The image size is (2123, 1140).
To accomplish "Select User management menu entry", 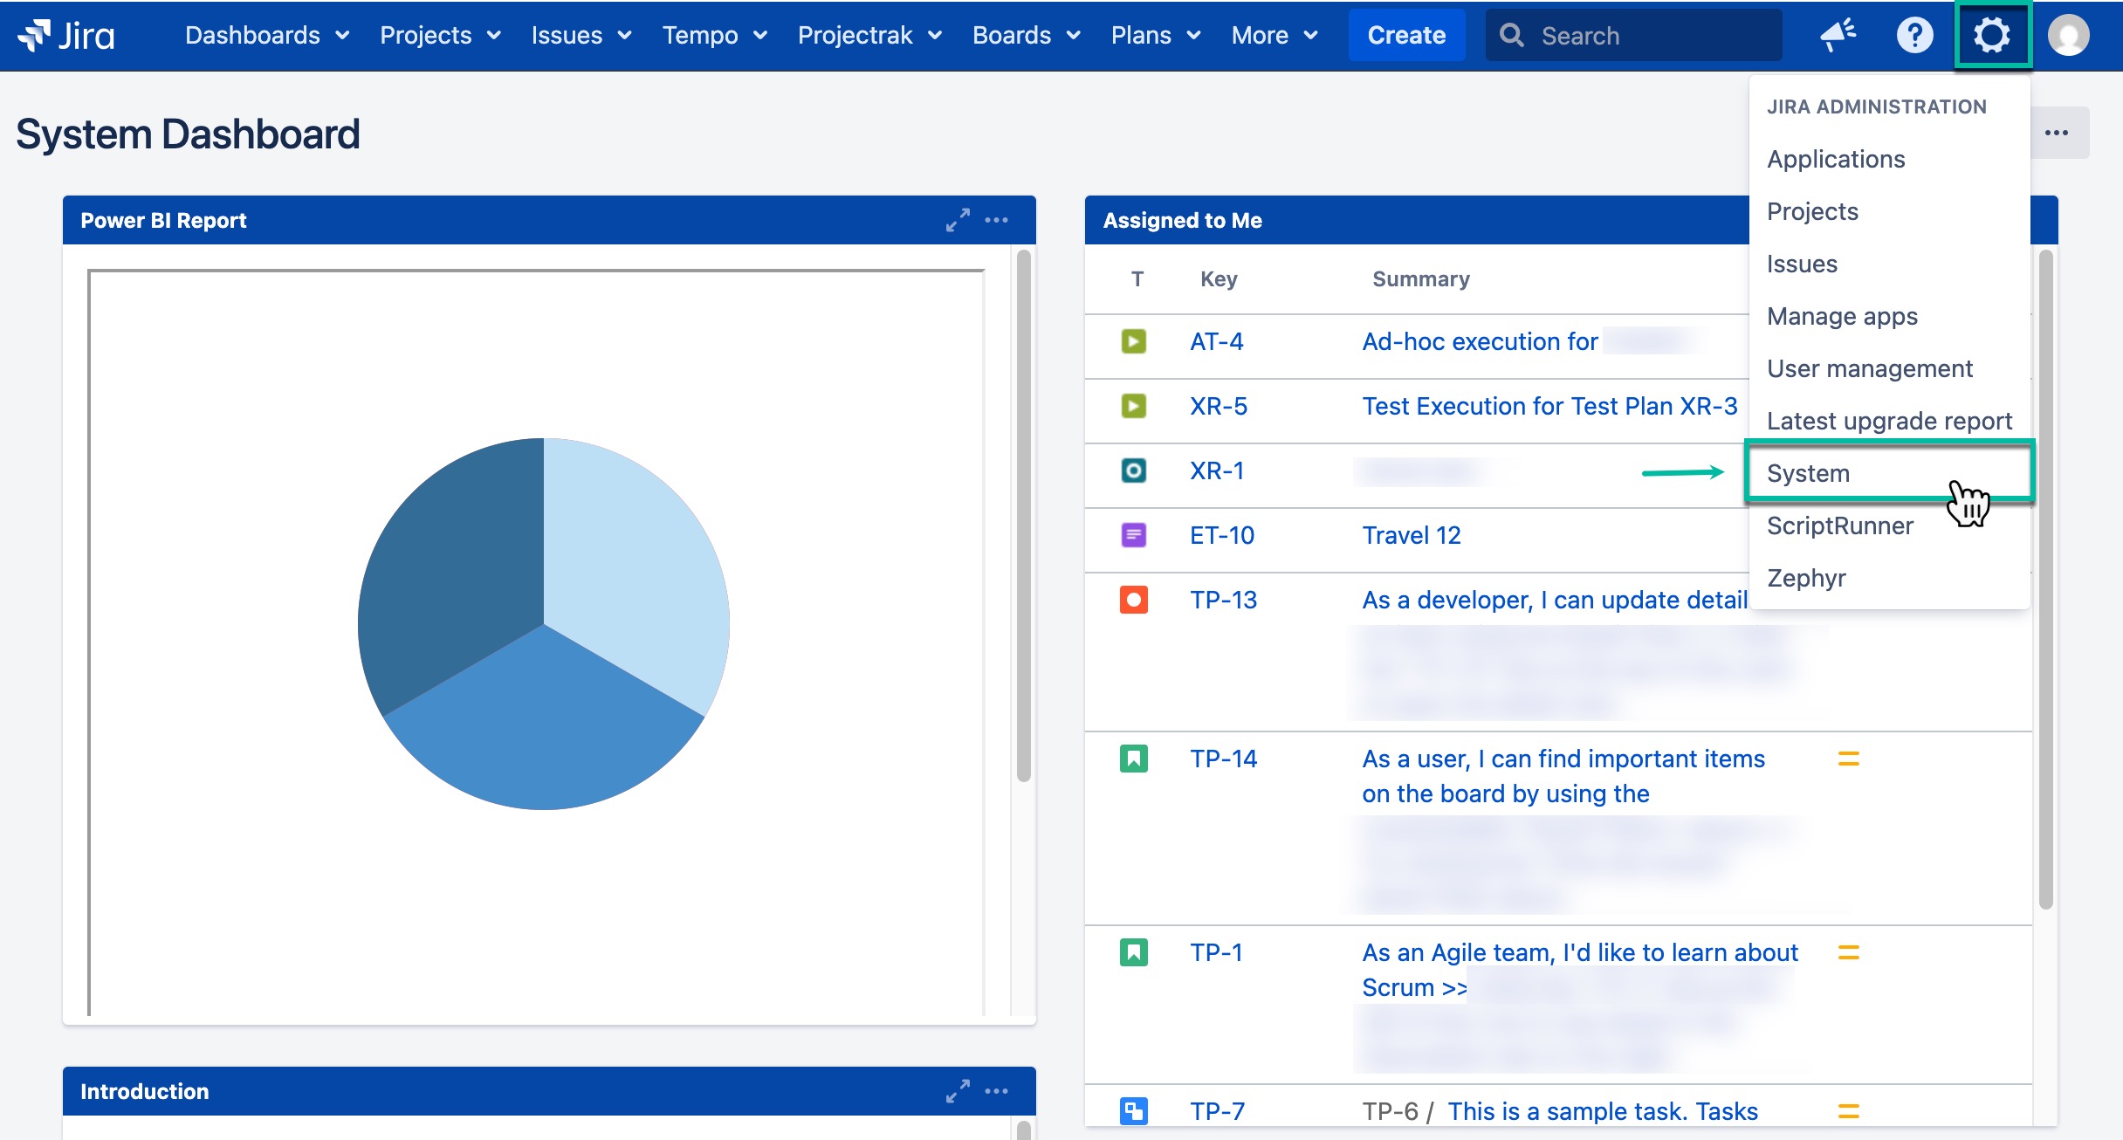I will tap(1870, 368).
